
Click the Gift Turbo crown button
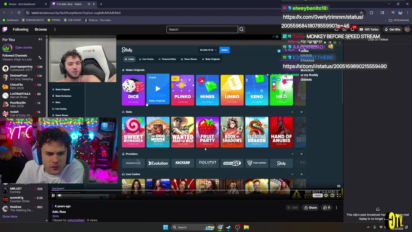tap(369, 29)
